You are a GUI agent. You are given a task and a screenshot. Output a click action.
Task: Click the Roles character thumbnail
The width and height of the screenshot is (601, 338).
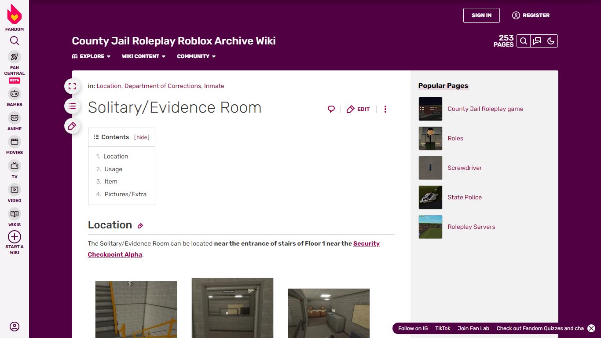coord(430,138)
